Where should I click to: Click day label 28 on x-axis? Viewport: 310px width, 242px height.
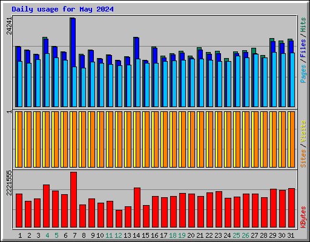[x=263, y=235]
